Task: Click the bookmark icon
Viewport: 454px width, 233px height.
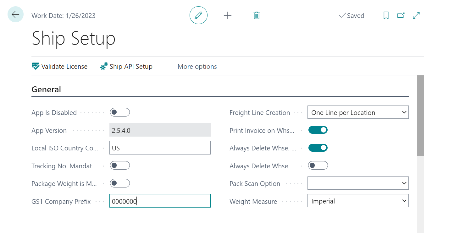Action: (386, 15)
